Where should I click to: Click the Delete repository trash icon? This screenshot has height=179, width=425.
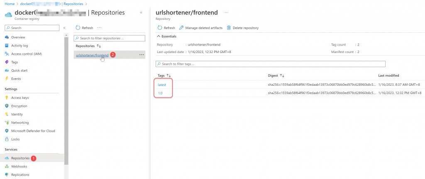pos(229,28)
